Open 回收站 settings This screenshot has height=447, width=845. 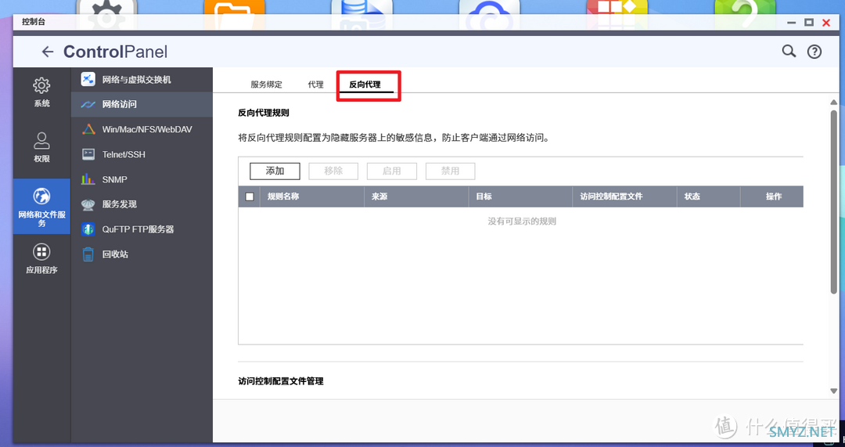(x=142, y=254)
